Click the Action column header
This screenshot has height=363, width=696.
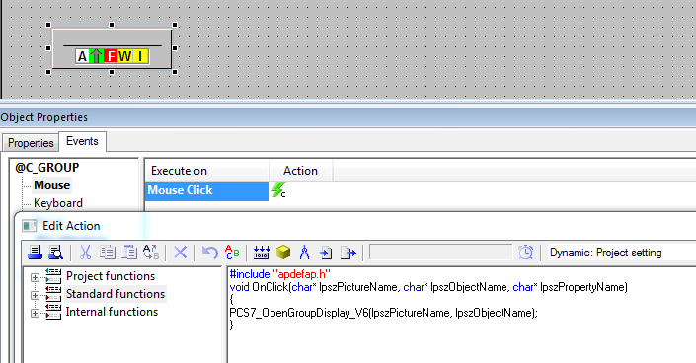pos(300,171)
